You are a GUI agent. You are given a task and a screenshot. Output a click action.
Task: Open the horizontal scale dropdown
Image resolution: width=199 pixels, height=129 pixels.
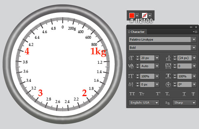[194, 76]
